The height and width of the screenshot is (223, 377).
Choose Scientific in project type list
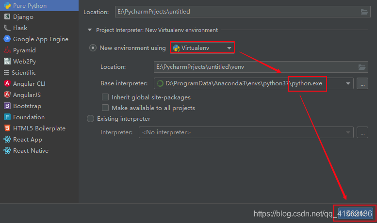pos(24,72)
